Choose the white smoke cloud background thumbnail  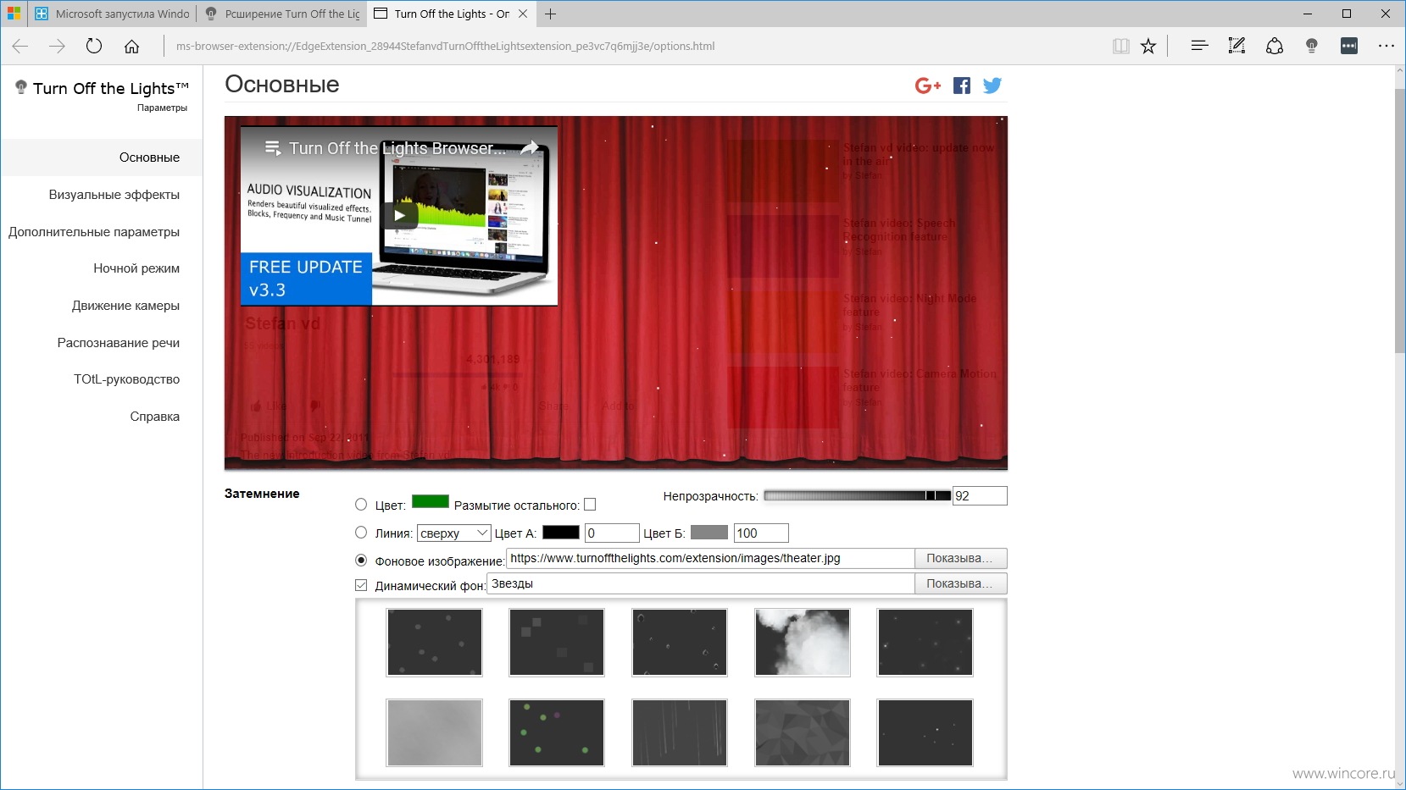coord(803,643)
